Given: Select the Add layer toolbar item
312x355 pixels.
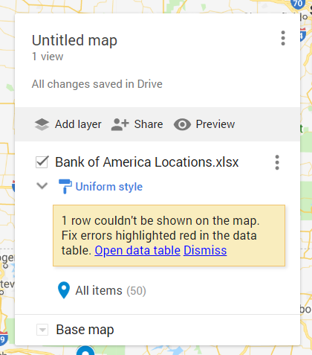Looking at the screenshot, I should [68, 124].
